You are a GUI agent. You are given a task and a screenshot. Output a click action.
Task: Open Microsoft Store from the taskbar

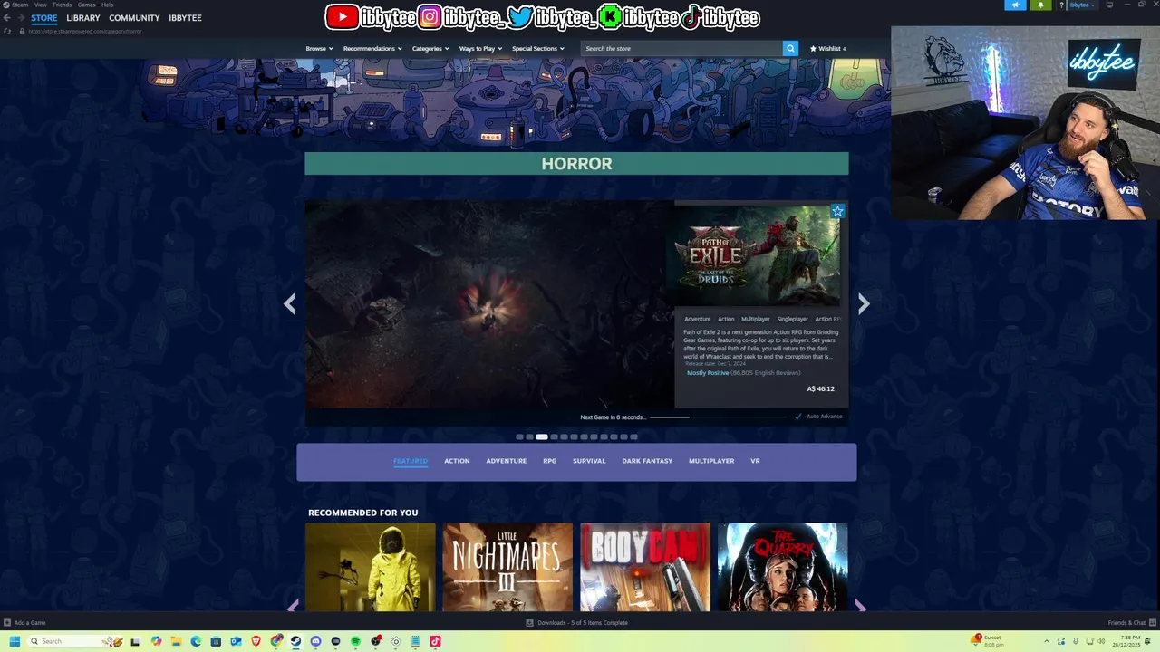click(x=216, y=641)
